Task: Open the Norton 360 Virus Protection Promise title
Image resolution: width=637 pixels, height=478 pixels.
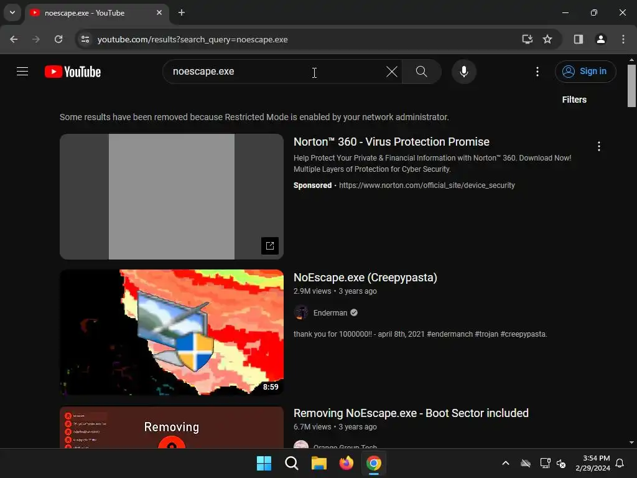Action: tap(391, 142)
